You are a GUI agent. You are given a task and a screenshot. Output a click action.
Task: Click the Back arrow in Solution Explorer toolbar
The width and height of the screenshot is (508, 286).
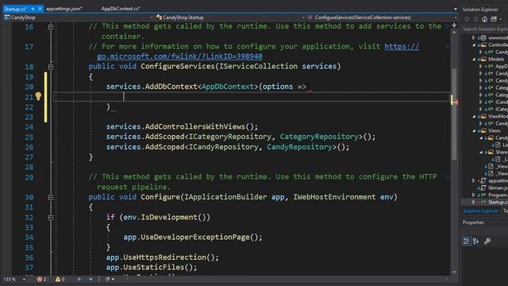tap(467, 19)
